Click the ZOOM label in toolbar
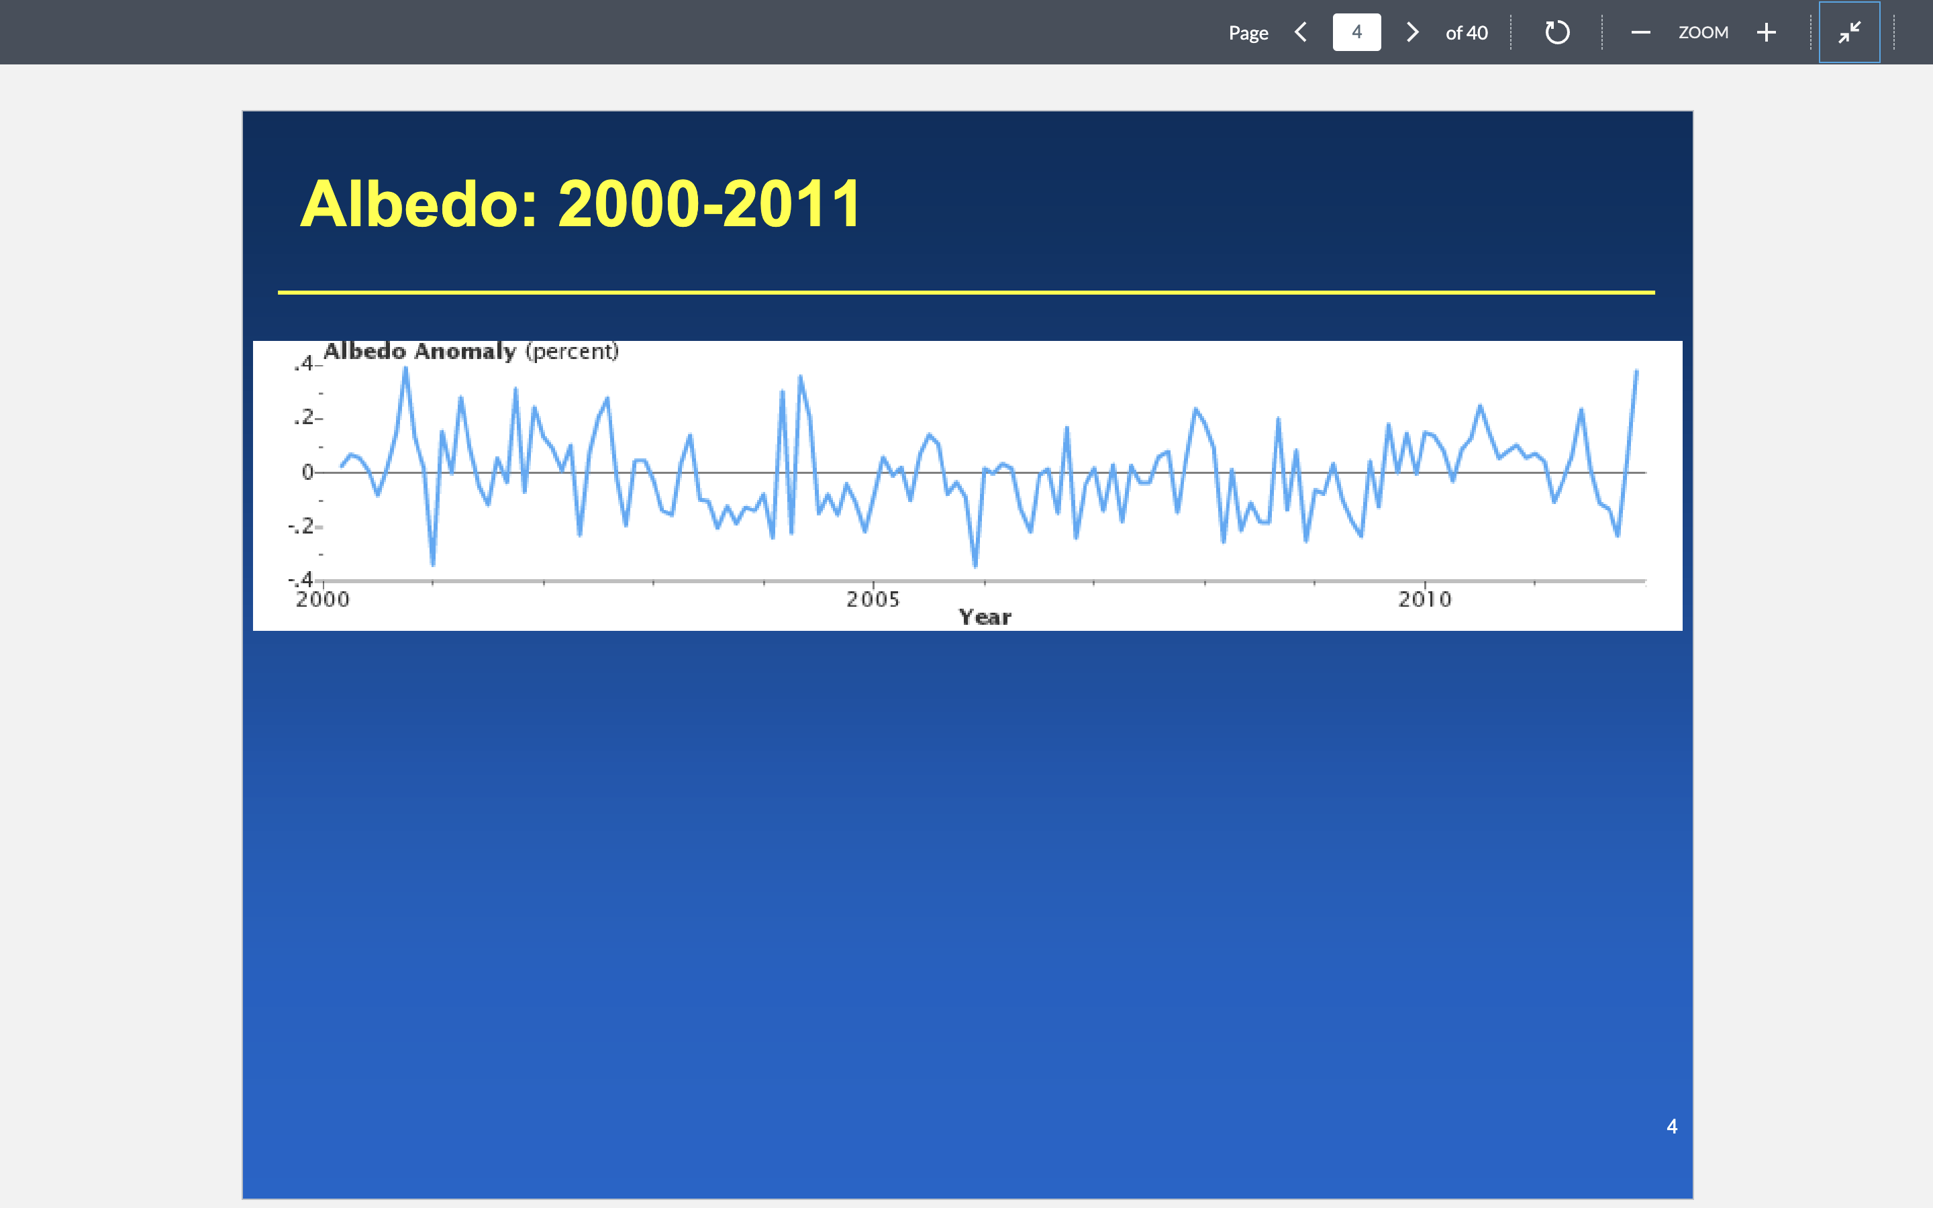The image size is (1933, 1208). 1703,32
